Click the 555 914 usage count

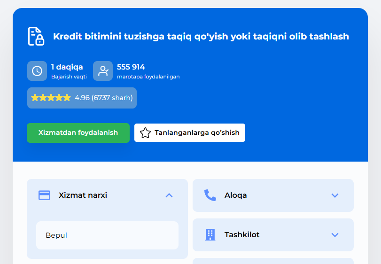pos(131,67)
